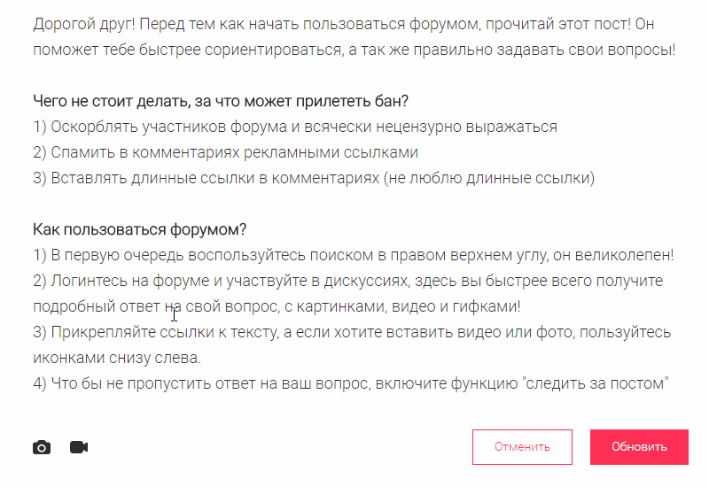Viewport: 709px width, 487px height.
Task: Click the line '1) Оскорблять участников форума'
Action: coord(295,127)
